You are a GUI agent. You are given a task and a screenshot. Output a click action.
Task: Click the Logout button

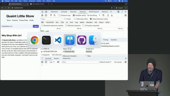[x=36, y=26]
